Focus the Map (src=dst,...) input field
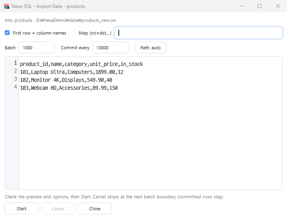 pyautogui.click(x=198, y=33)
